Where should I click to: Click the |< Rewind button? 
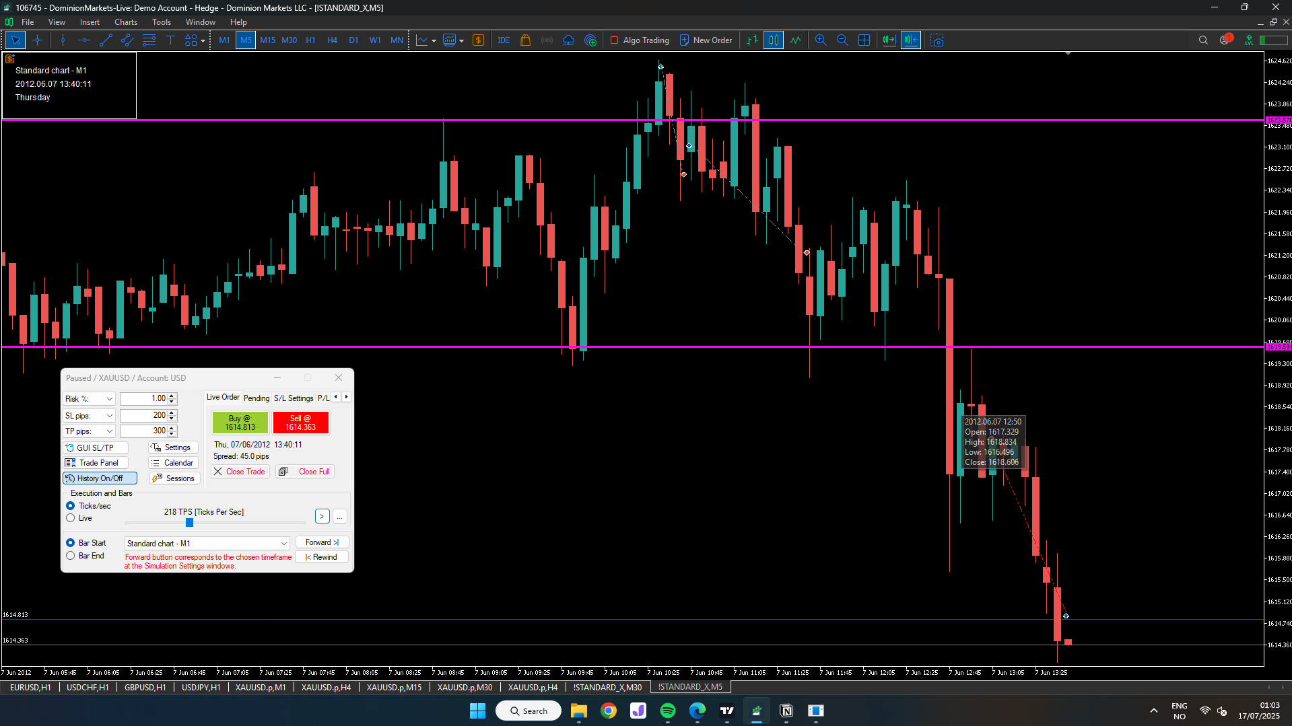(322, 557)
